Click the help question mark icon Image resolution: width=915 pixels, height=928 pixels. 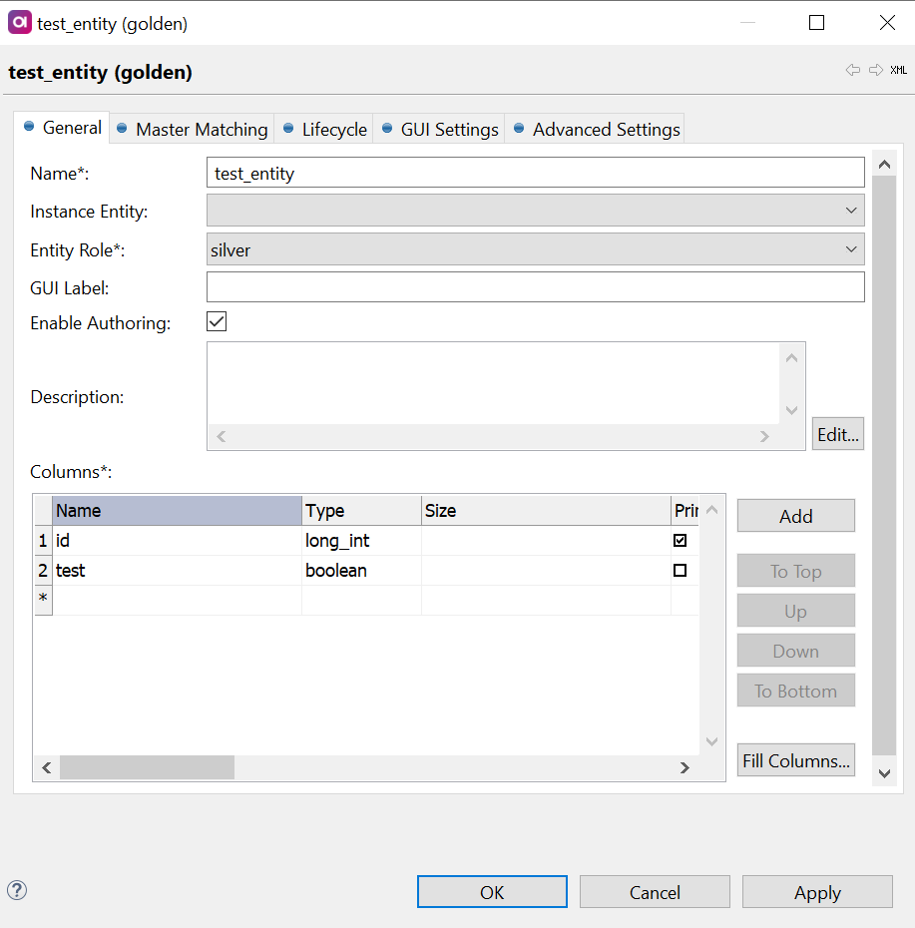(x=17, y=889)
